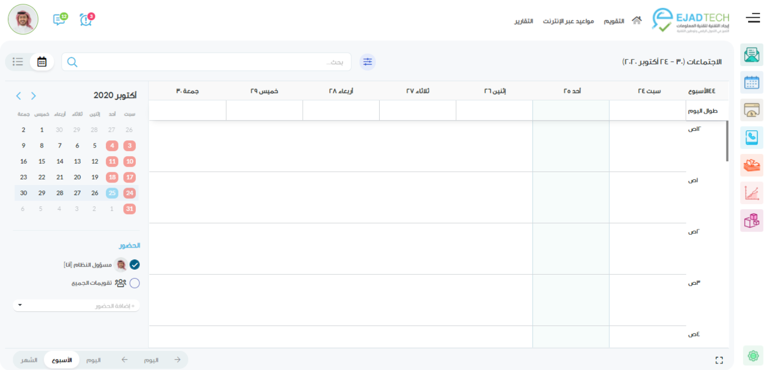
Task: Click the green settings gear icon
Action: pos(753,356)
